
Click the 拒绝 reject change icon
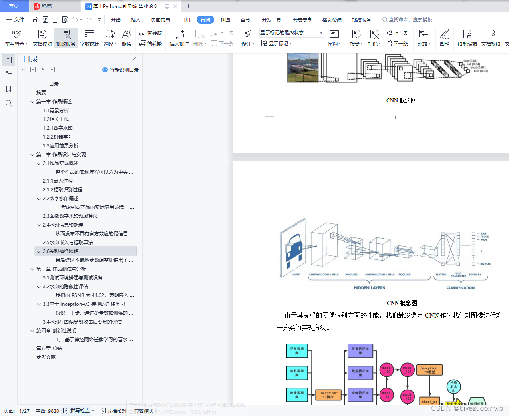pyautogui.click(x=374, y=38)
